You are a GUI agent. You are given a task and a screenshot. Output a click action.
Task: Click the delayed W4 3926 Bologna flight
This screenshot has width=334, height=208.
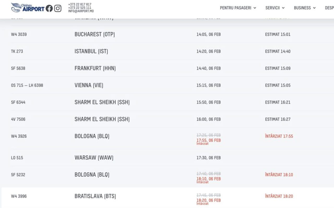click(92, 136)
